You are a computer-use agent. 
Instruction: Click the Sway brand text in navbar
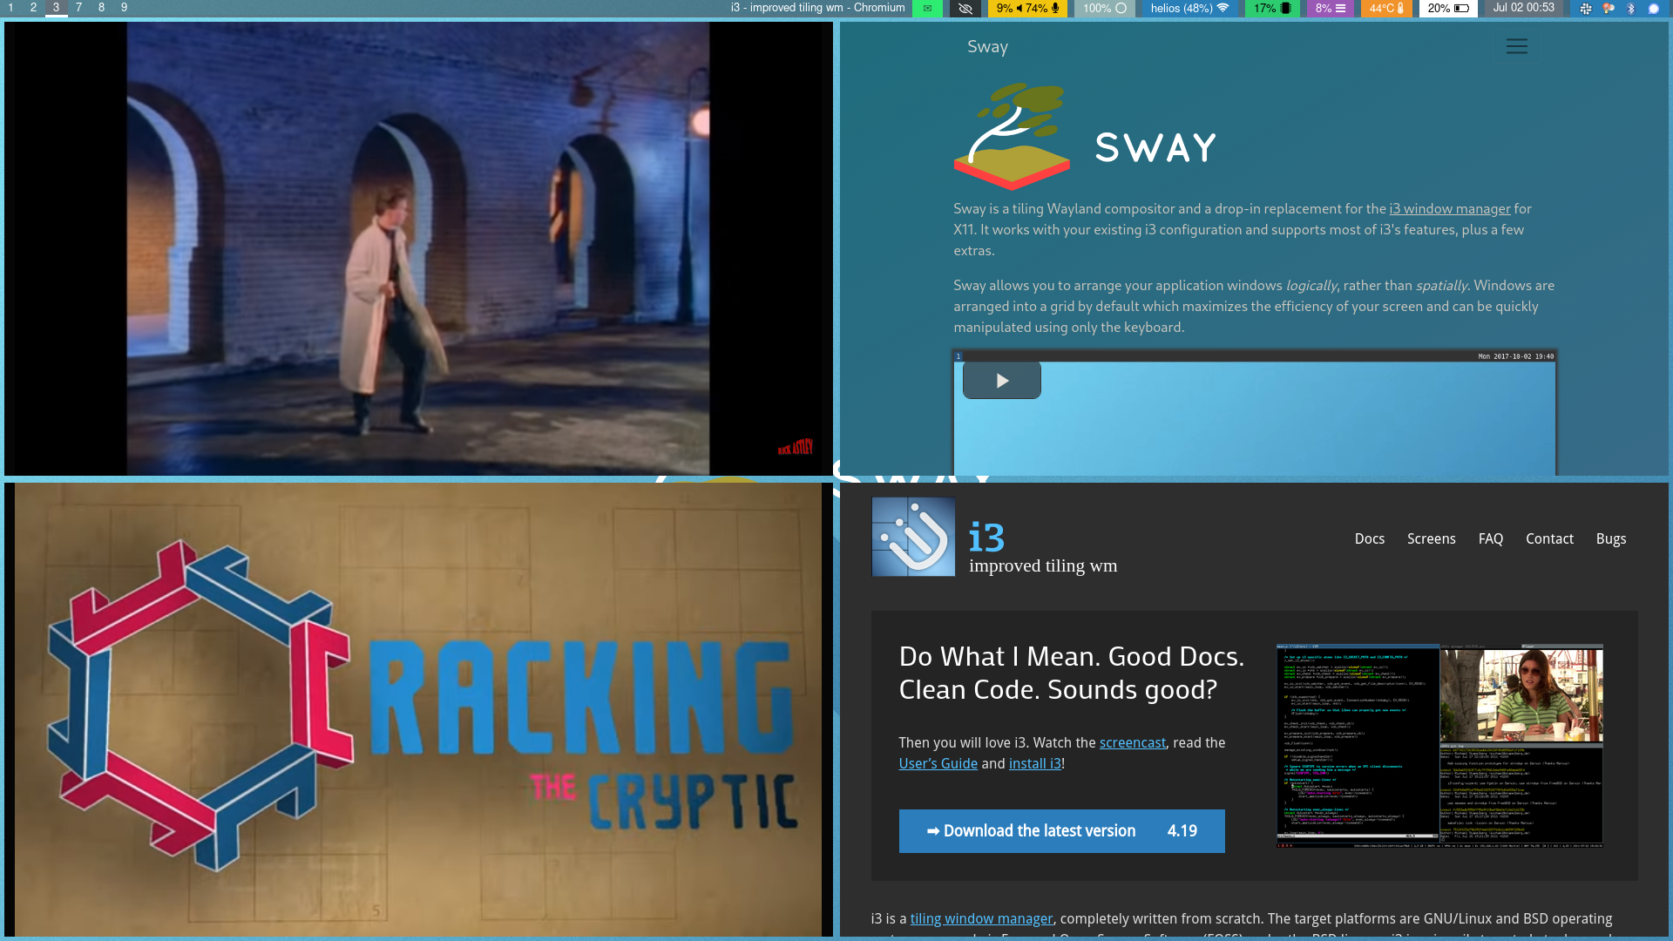(987, 47)
